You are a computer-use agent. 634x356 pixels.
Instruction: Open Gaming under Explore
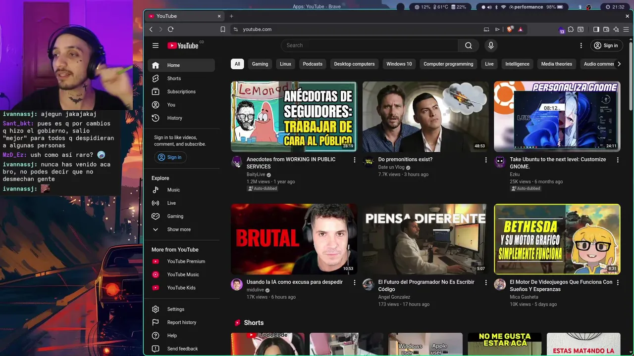click(181, 216)
